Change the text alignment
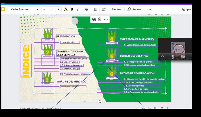201x117 pixels. tap(87, 9)
